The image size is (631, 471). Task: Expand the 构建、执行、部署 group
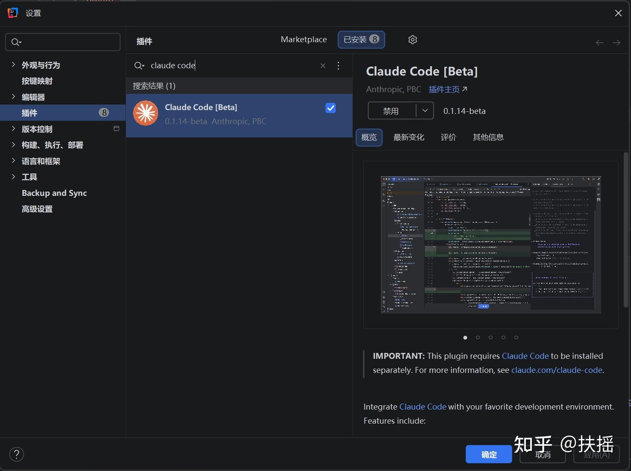13,145
